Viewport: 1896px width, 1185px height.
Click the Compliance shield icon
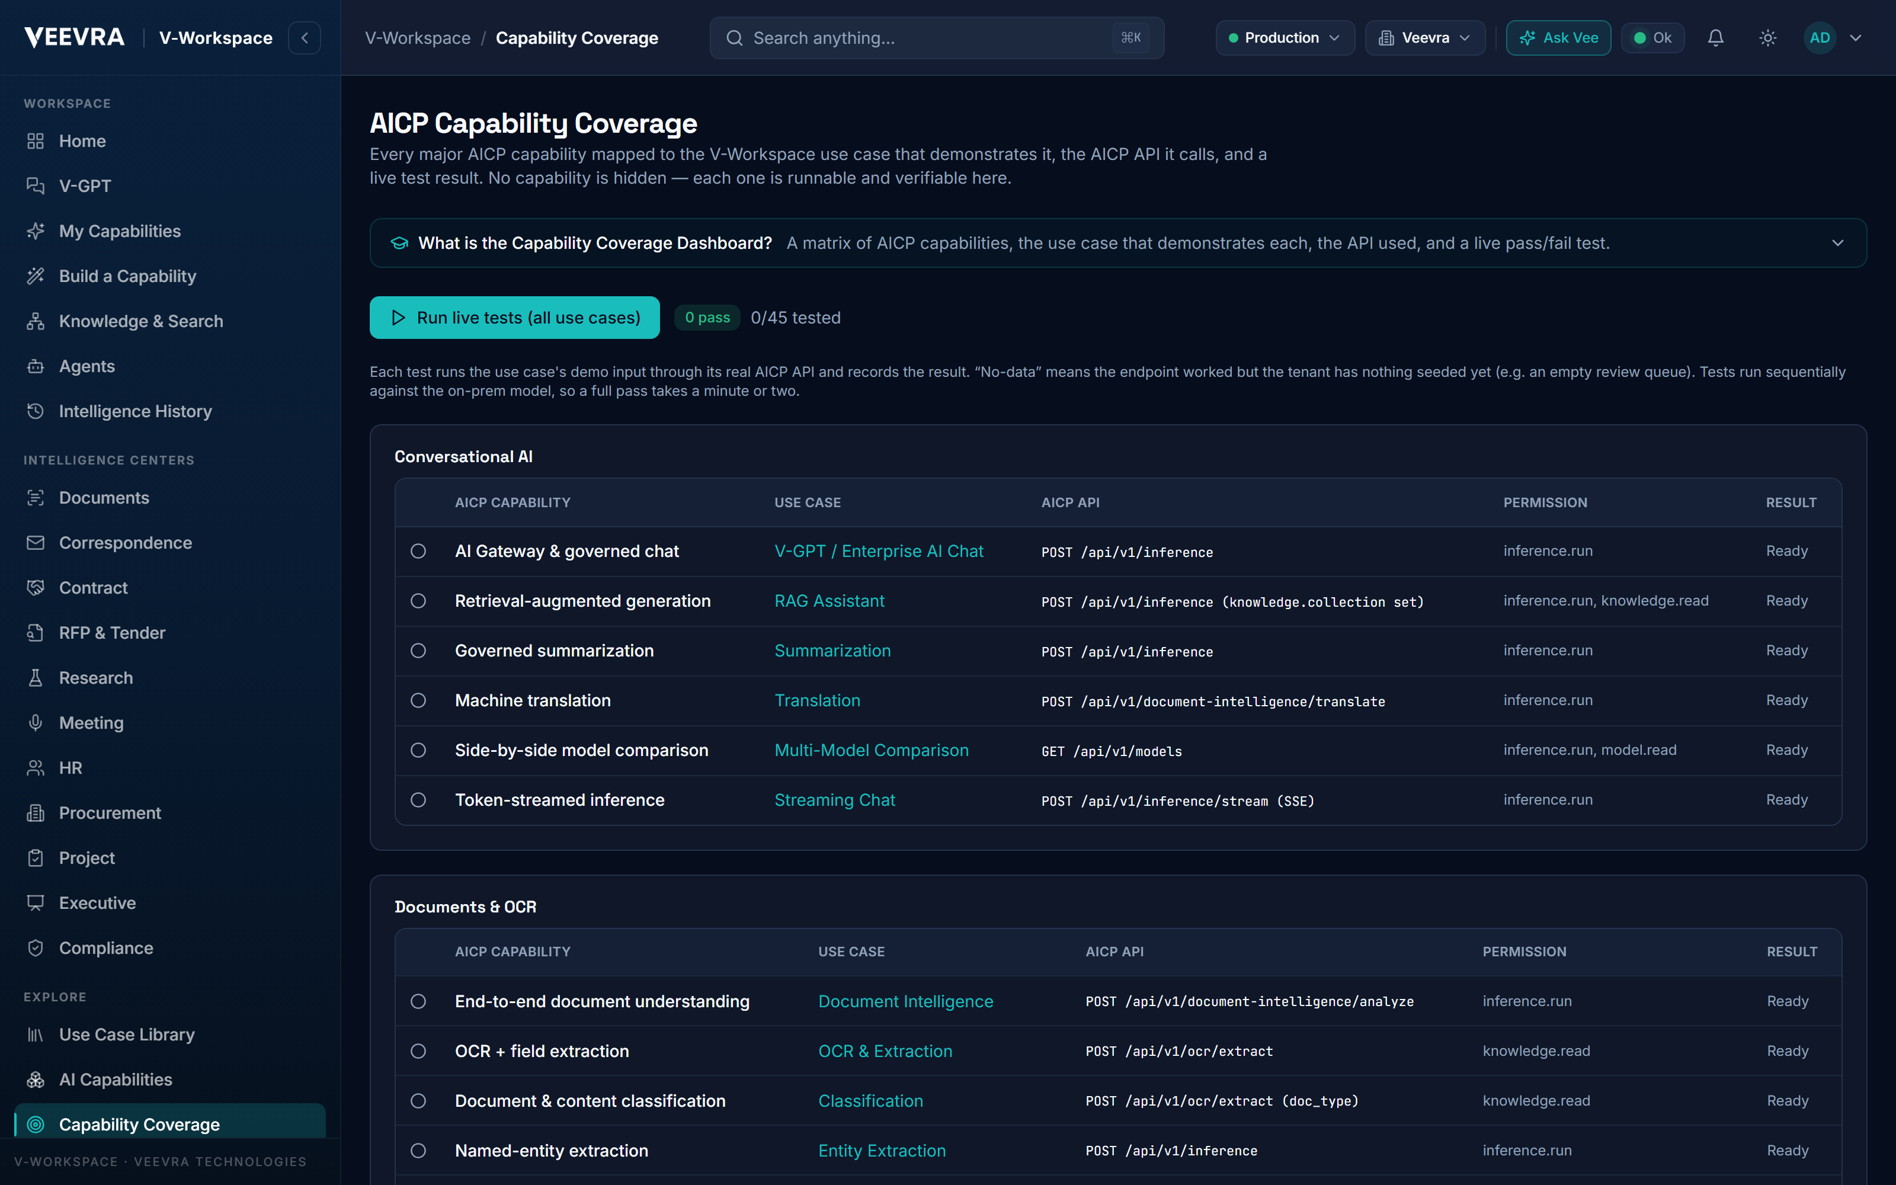(x=36, y=949)
